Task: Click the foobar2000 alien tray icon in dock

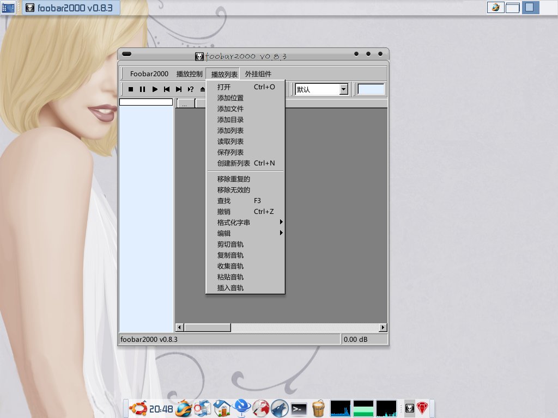Action: [410, 408]
